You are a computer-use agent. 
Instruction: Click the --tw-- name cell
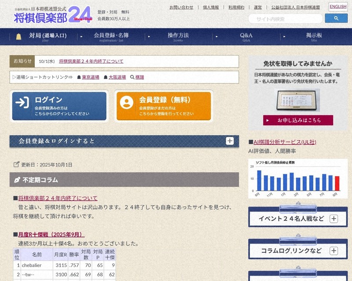point(37,274)
